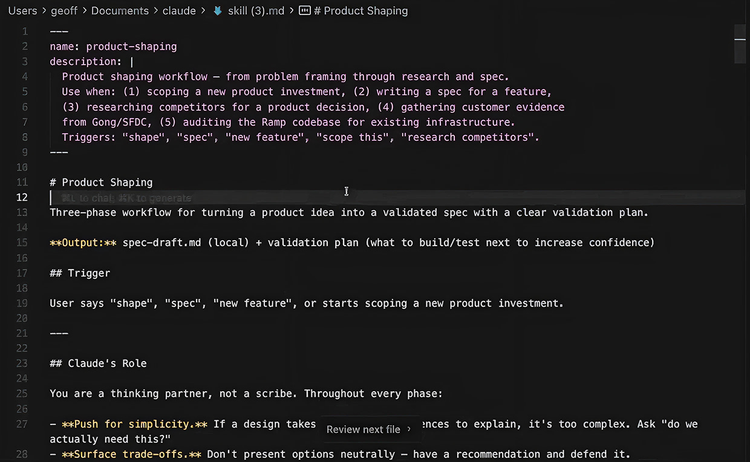Image resolution: width=750 pixels, height=462 pixels.
Task: Open the geoff breadcrumb folder
Action: click(x=65, y=11)
